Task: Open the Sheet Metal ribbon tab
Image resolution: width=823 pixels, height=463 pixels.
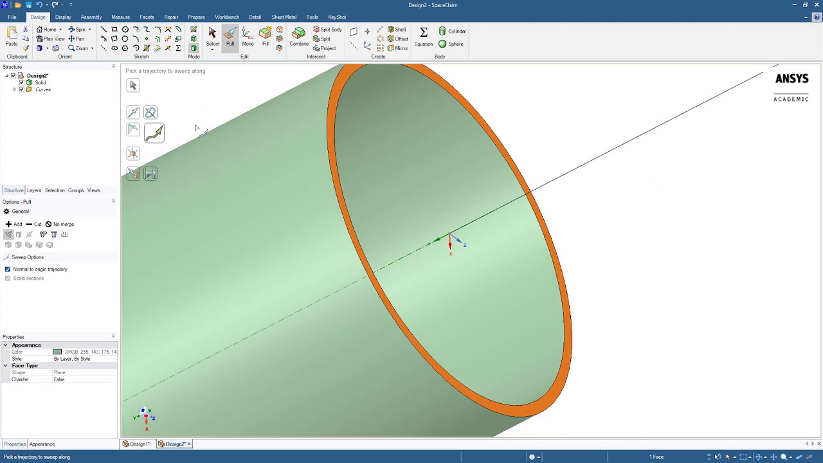Action: coord(284,17)
